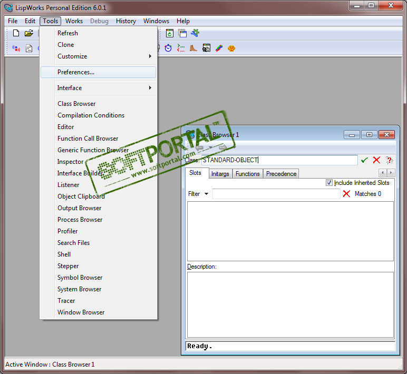The height and width of the screenshot is (374, 407).
Task: Open the File menu
Action: (13, 21)
